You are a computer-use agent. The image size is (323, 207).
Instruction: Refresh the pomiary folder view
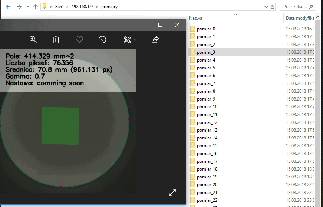[272, 7]
